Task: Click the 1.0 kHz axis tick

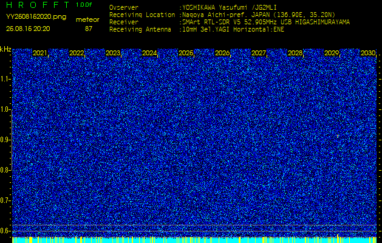Action: pos(5,109)
